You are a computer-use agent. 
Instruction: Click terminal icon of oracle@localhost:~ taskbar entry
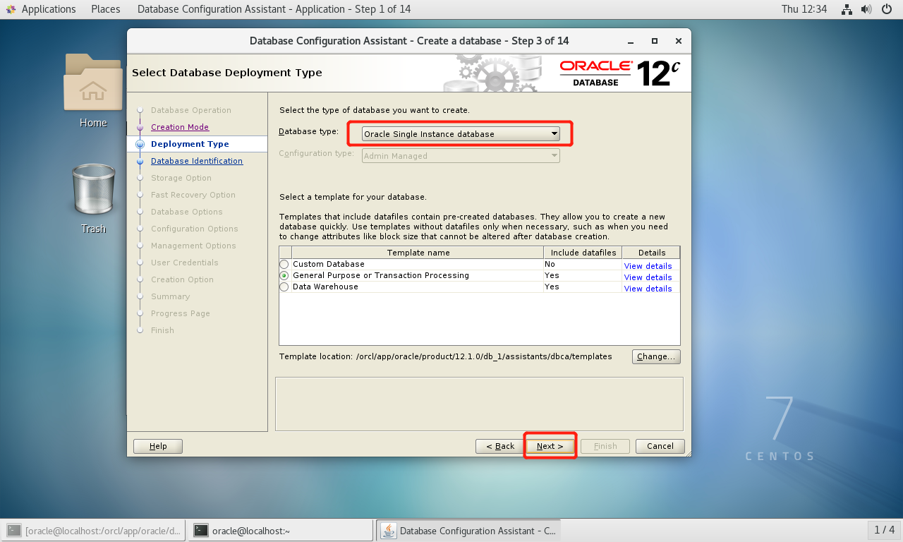(x=201, y=531)
